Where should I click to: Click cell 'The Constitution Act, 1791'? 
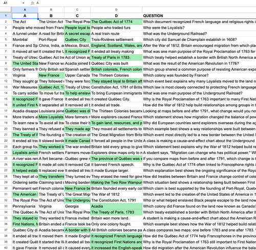[116, 200]
